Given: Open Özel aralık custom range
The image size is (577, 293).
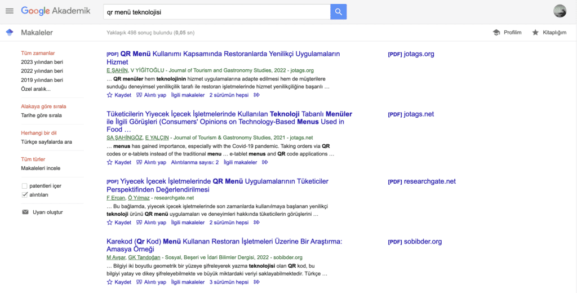Looking at the screenshot, I should 35,88.
